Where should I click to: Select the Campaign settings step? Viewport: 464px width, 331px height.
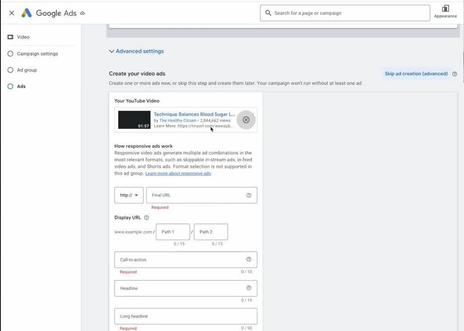tap(37, 54)
